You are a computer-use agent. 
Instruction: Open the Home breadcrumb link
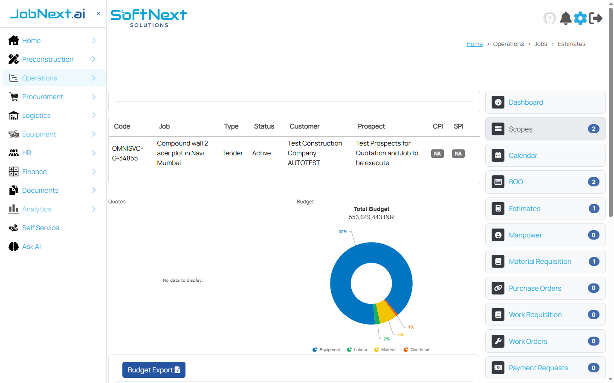(x=475, y=44)
